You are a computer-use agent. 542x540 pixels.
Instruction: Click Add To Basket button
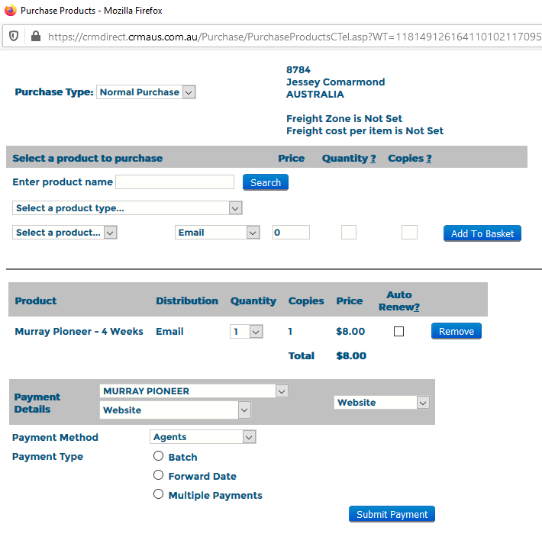tap(482, 233)
